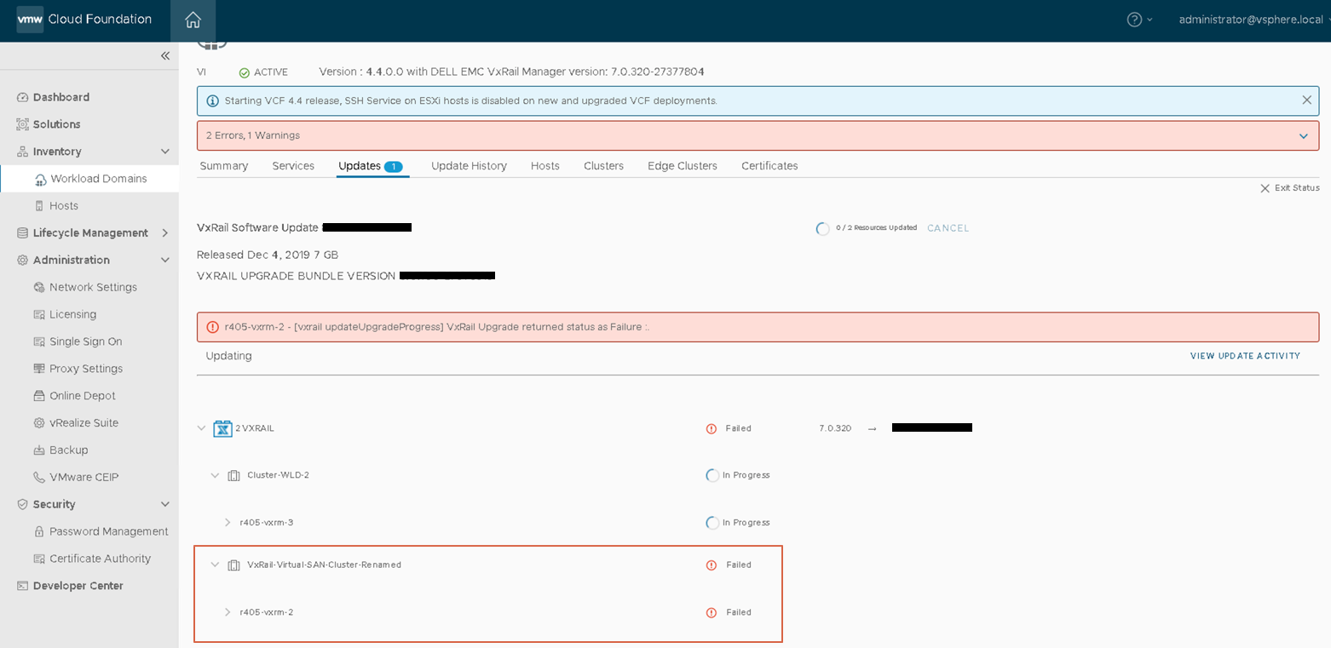Collapse the VxRail-Virtual-SAN-Cluster-Renamed cluster

pos(214,564)
